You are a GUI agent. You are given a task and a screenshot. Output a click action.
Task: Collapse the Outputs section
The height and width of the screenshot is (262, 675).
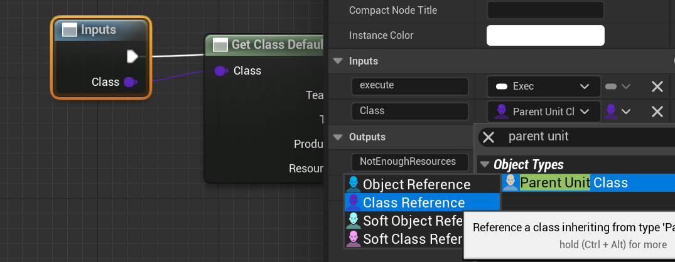(x=338, y=137)
